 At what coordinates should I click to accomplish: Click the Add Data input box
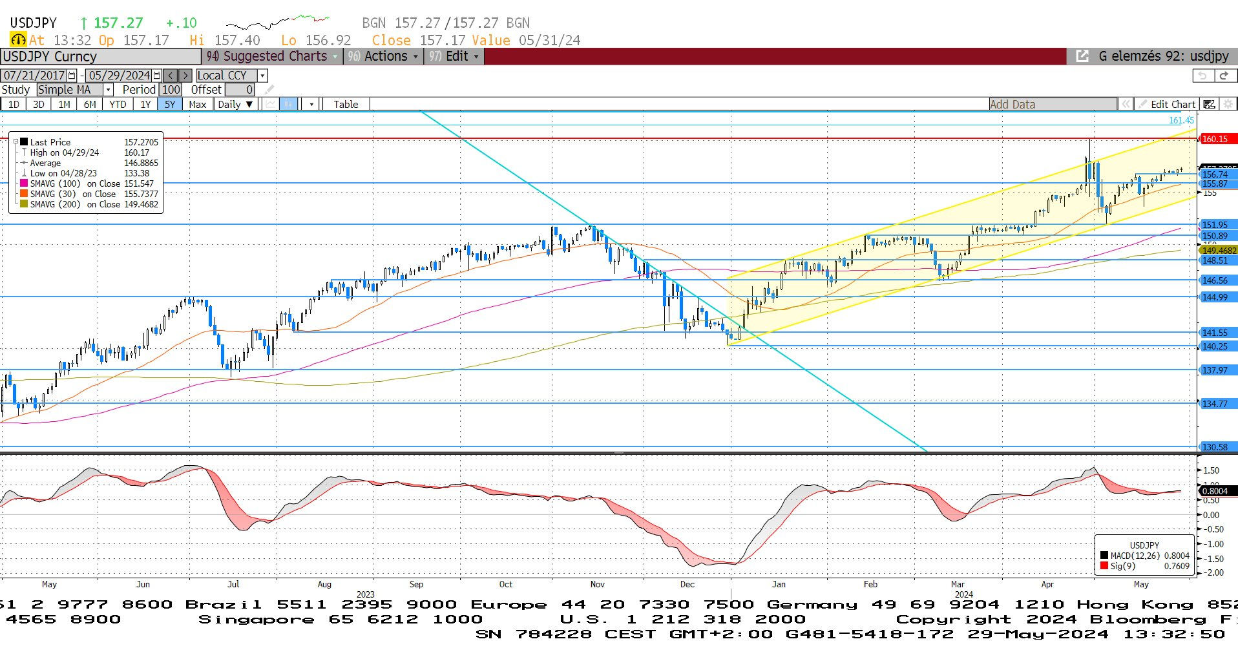[1053, 104]
